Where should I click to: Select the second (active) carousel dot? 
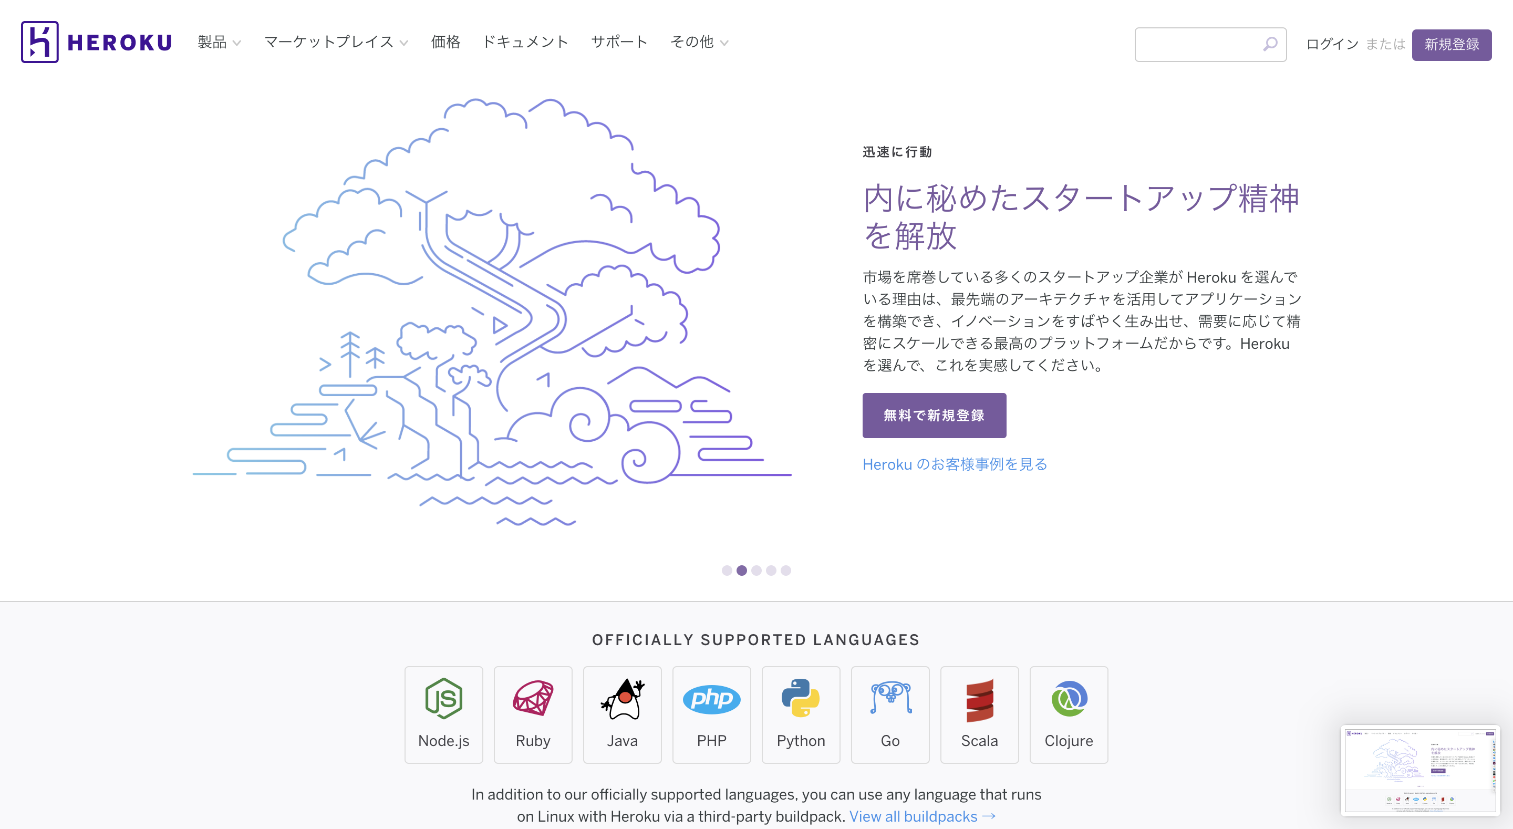tap(741, 570)
